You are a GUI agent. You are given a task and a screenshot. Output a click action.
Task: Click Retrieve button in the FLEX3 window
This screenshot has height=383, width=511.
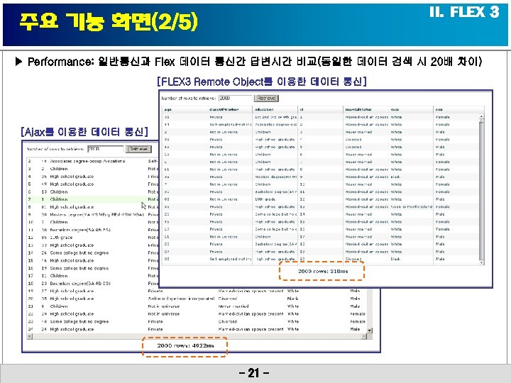266,98
